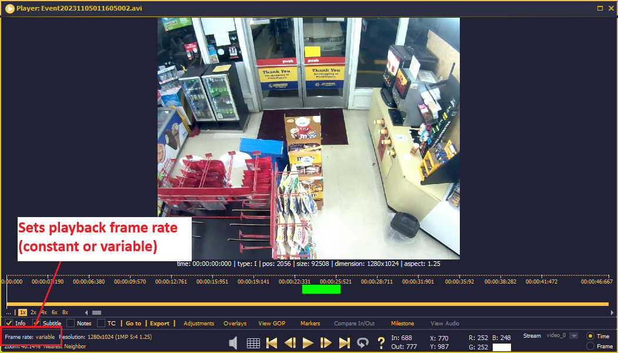Jump to the last frame
618x353 pixels.
(x=345, y=342)
